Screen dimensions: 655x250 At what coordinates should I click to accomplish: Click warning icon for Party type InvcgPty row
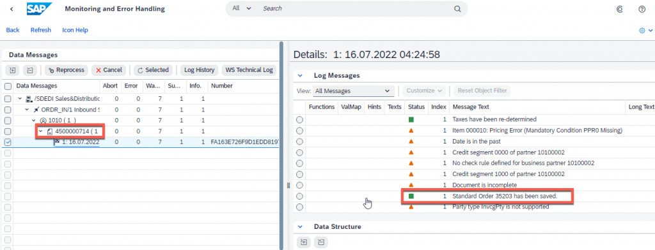point(411,207)
